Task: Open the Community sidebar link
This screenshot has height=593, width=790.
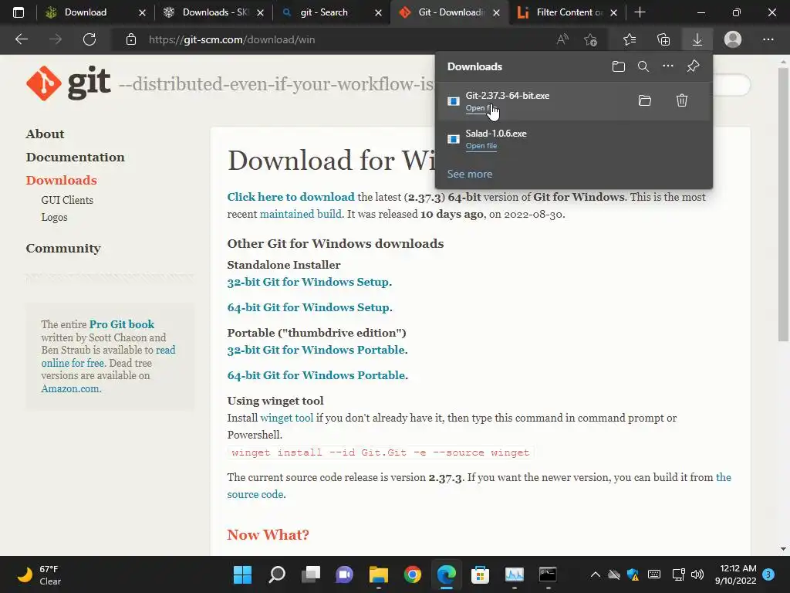Action: [63, 248]
